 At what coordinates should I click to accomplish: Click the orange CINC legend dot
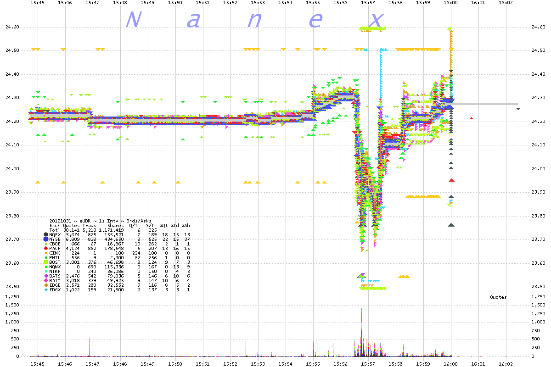click(45, 253)
